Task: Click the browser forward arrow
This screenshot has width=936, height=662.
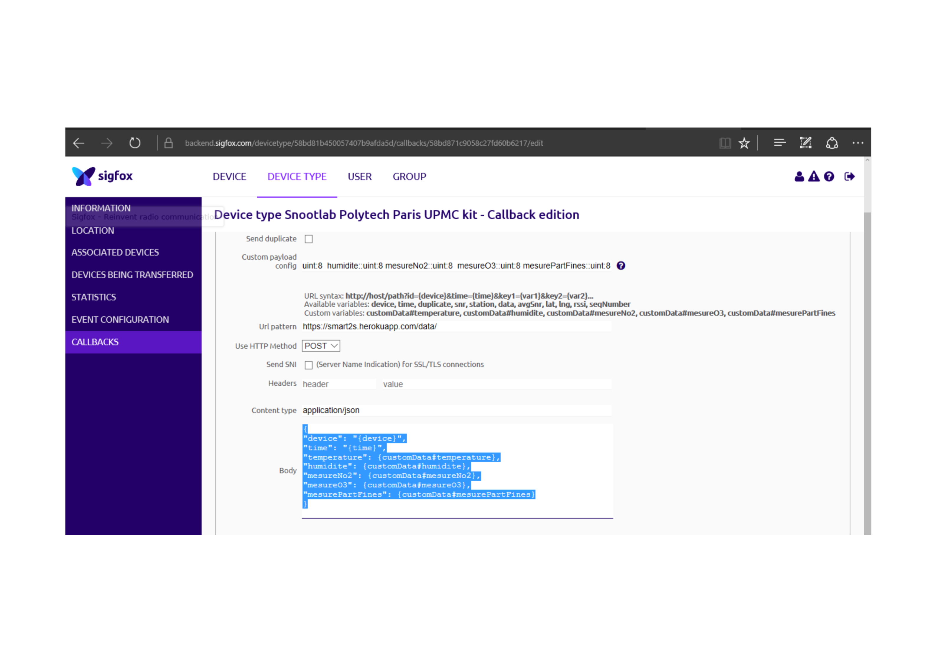Action: 107,143
